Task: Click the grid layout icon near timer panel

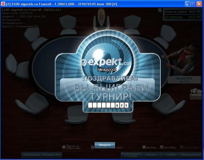Action: tap(160, 10)
